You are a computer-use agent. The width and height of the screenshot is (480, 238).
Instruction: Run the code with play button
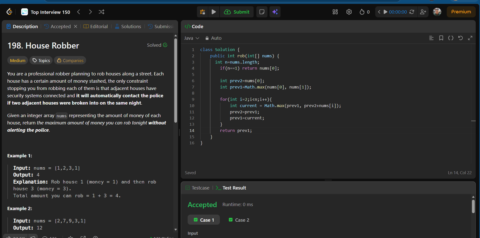click(x=214, y=12)
